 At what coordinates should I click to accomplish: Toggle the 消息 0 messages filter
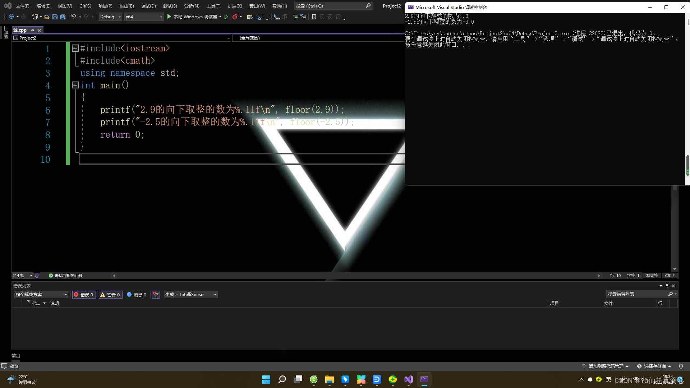tap(137, 295)
